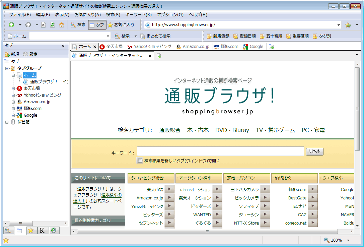364x247 pixels.
Task: Go back with the green back arrow
Action: [11, 24]
